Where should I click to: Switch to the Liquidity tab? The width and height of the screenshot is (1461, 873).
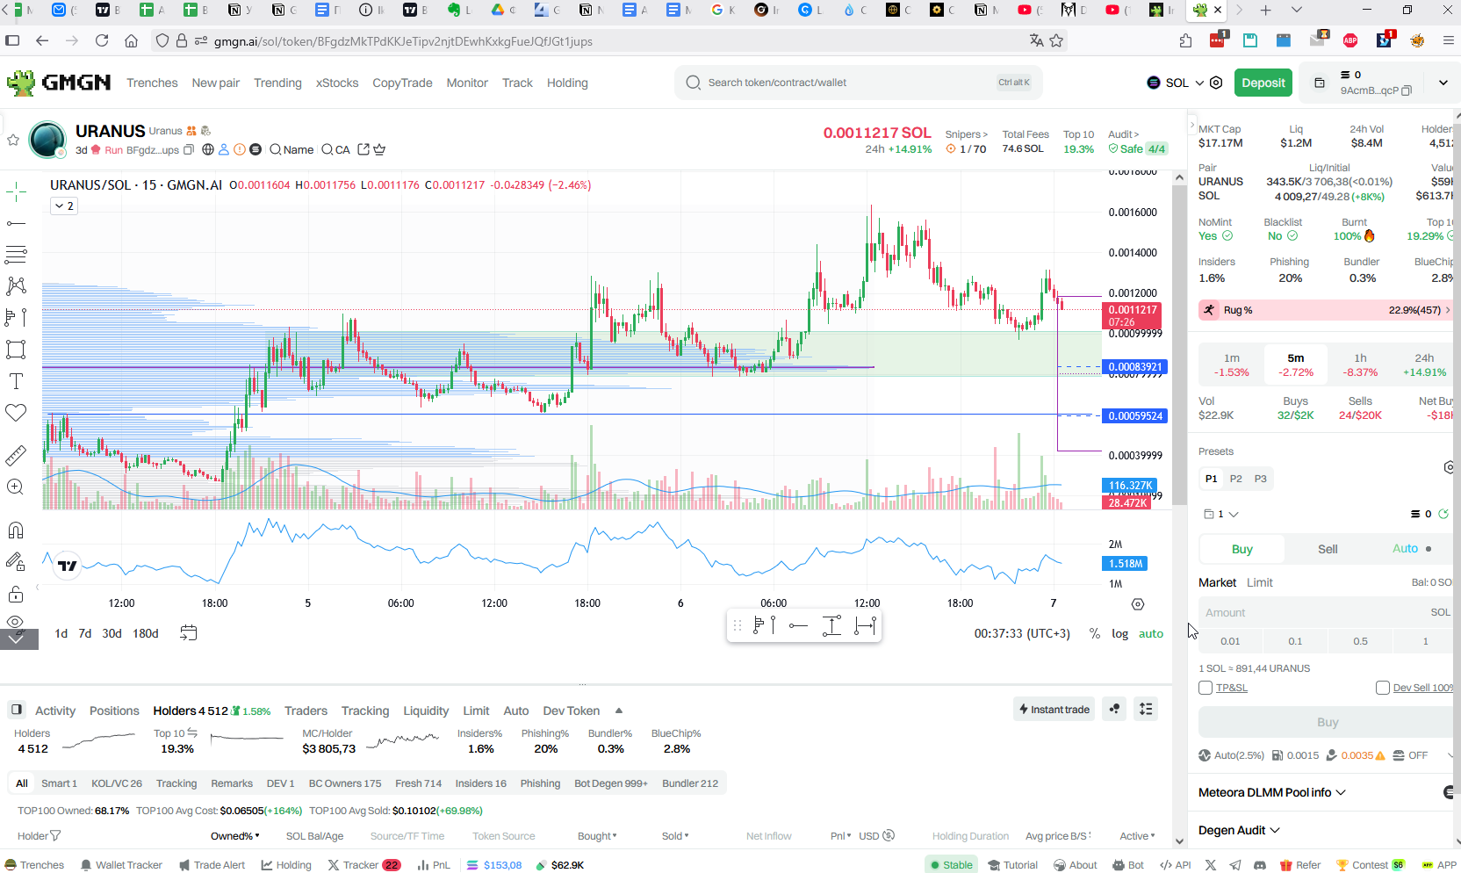[426, 711]
